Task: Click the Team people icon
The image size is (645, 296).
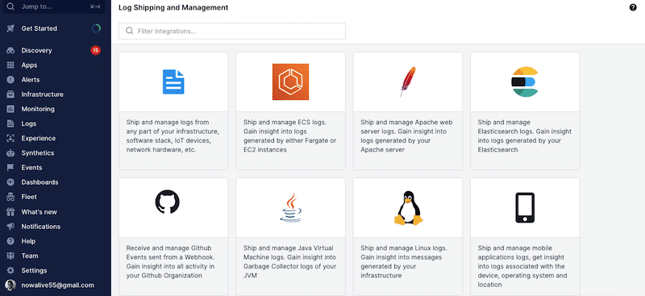Action: click(10, 256)
